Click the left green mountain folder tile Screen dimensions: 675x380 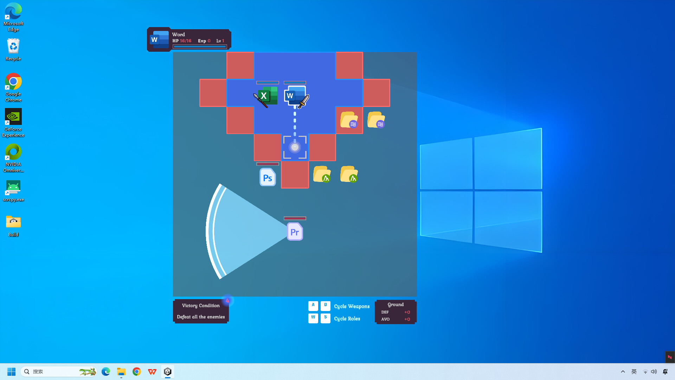point(322,174)
